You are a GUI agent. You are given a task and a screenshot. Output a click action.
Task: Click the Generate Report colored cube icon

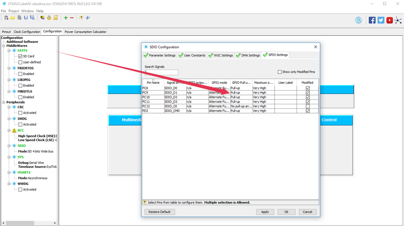pyautogui.click(x=42, y=18)
